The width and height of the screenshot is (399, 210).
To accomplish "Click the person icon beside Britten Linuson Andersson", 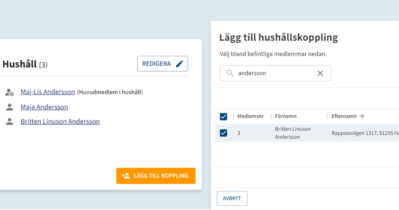I will coord(10,122).
